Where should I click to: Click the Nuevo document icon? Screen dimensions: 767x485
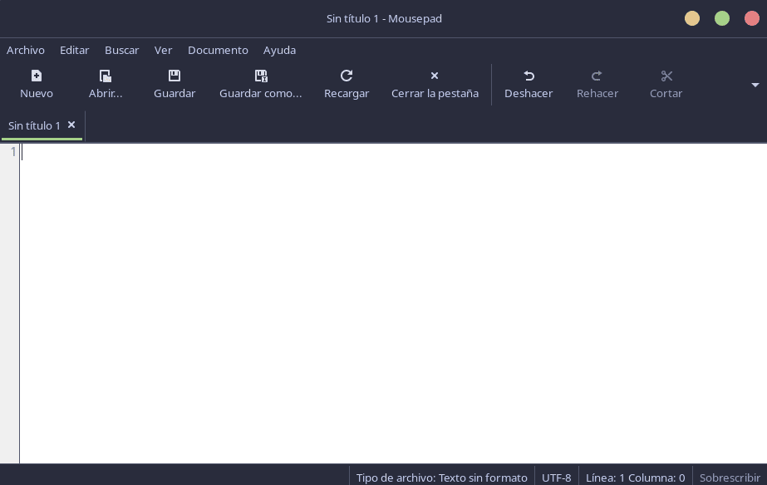pos(37,76)
